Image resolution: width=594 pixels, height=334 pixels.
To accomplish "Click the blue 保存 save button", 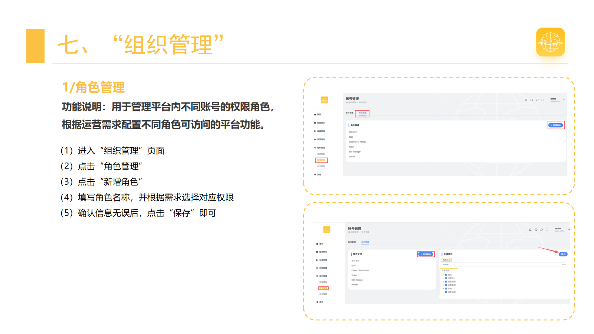I will tap(563, 254).
